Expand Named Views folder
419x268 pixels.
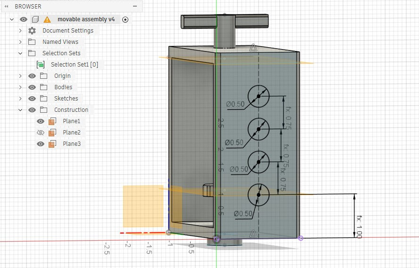[20, 42]
